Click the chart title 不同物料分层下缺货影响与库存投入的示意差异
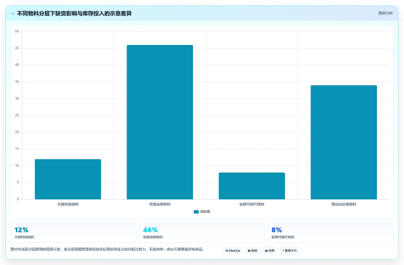The image size is (404, 265). point(74,13)
